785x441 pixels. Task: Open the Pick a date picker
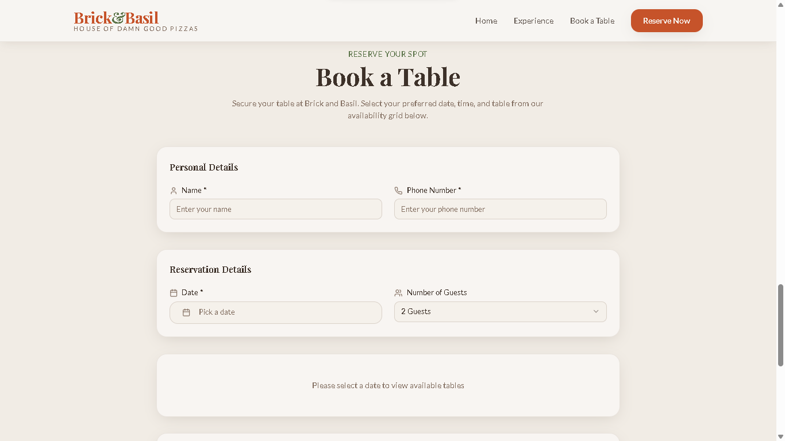click(275, 312)
